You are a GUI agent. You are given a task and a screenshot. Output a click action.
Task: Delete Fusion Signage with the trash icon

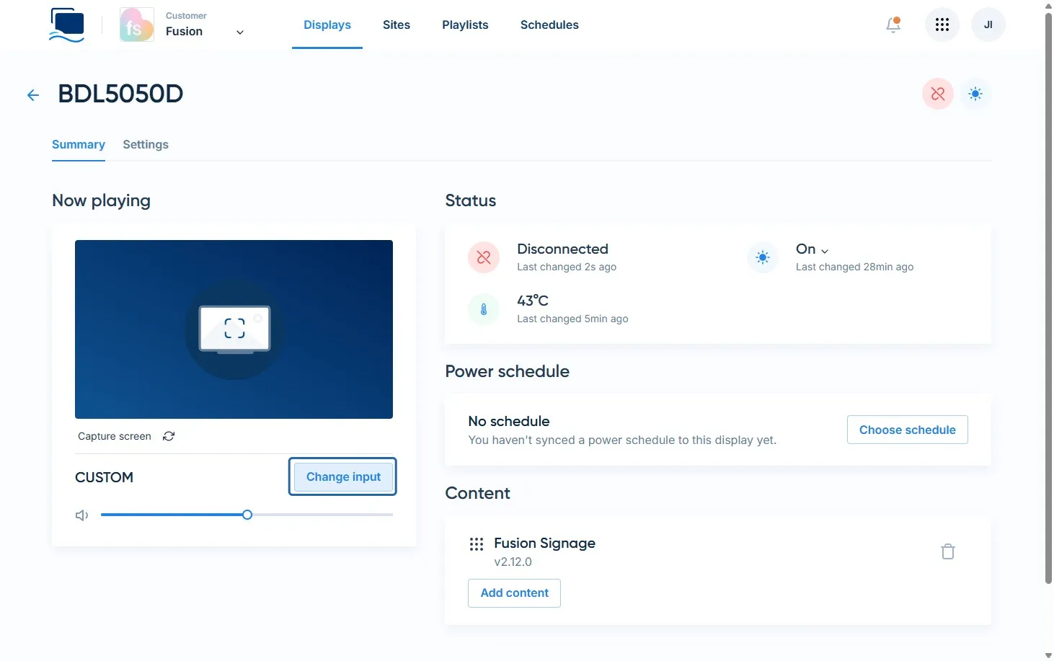(x=948, y=551)
